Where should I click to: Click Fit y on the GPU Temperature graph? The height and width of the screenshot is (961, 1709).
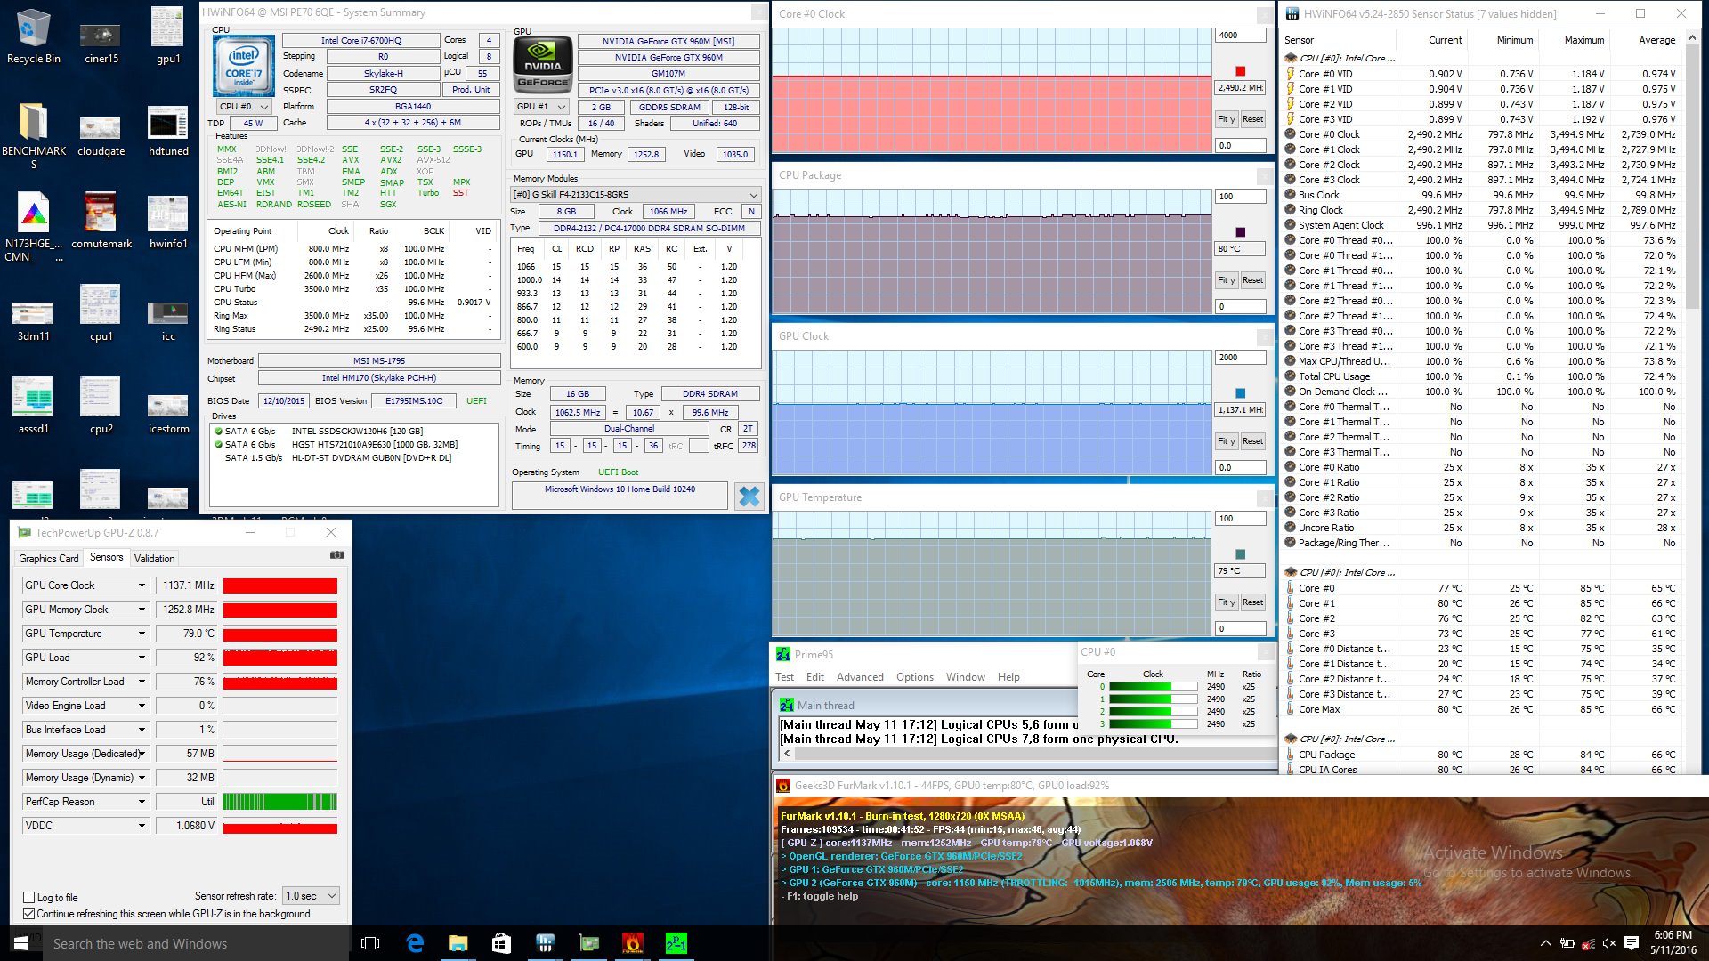click(1227, 602)
